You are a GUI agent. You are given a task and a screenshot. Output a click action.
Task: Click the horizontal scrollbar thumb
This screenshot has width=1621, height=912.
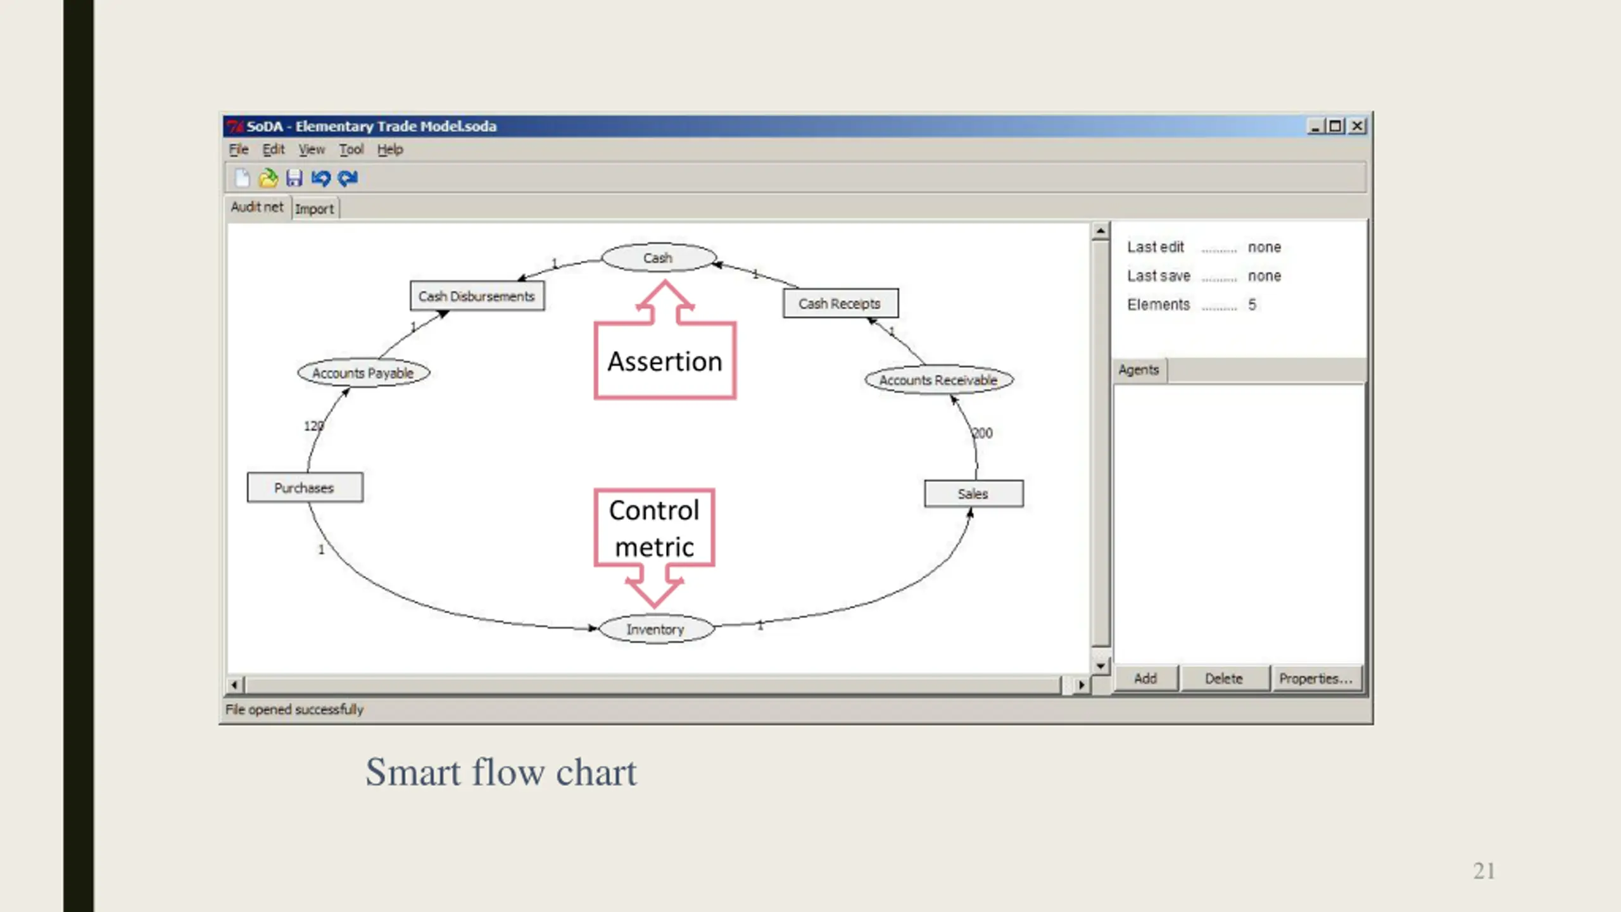tap(653, 685)
